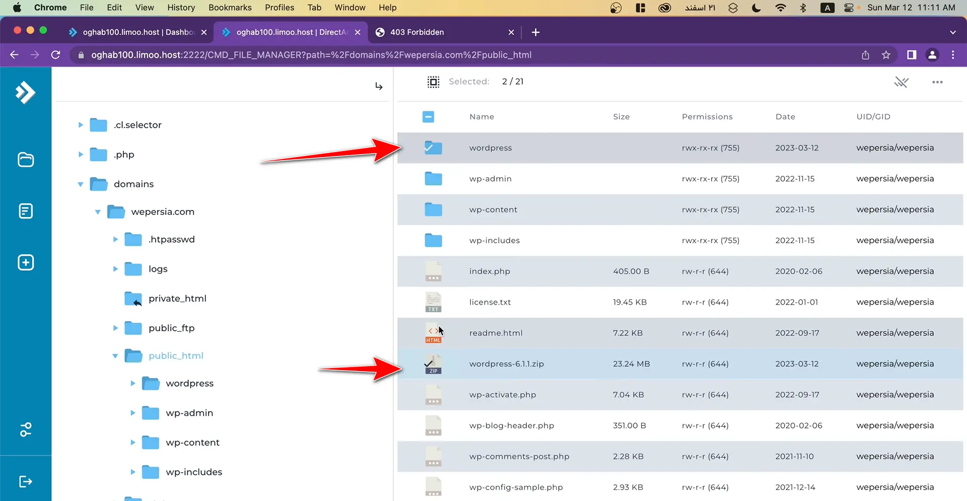Image resolution: width=967 pixels, height=501 pixels.
Task: Click the wp-includes folder icon in file list
Action: tap(433, 240)
